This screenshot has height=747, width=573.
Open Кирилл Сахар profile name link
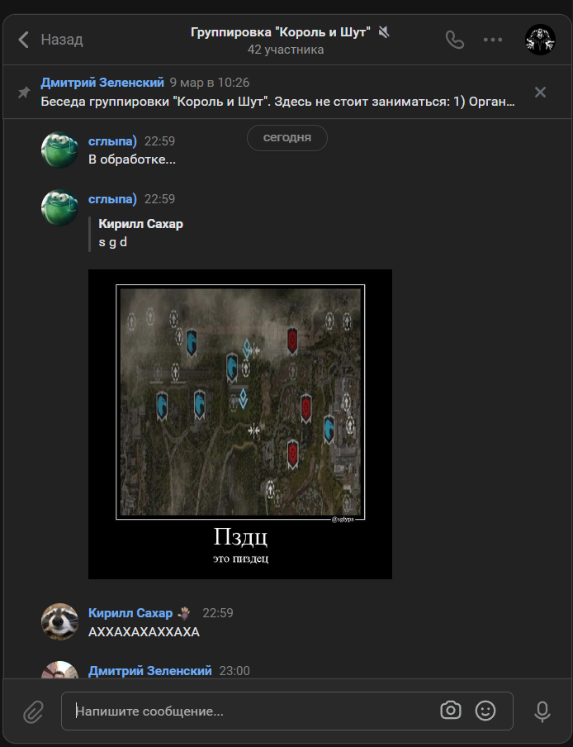click(x=130, y=612)
